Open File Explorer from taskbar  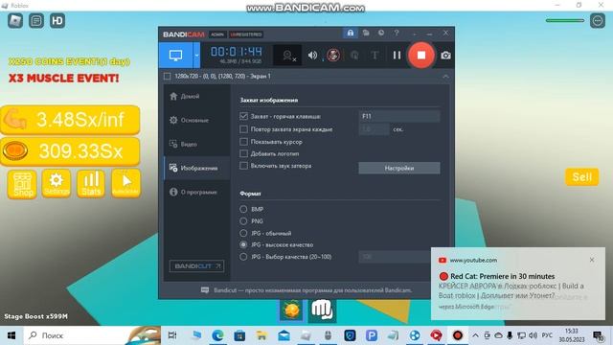pyautogui.click(x=261, y=335)
